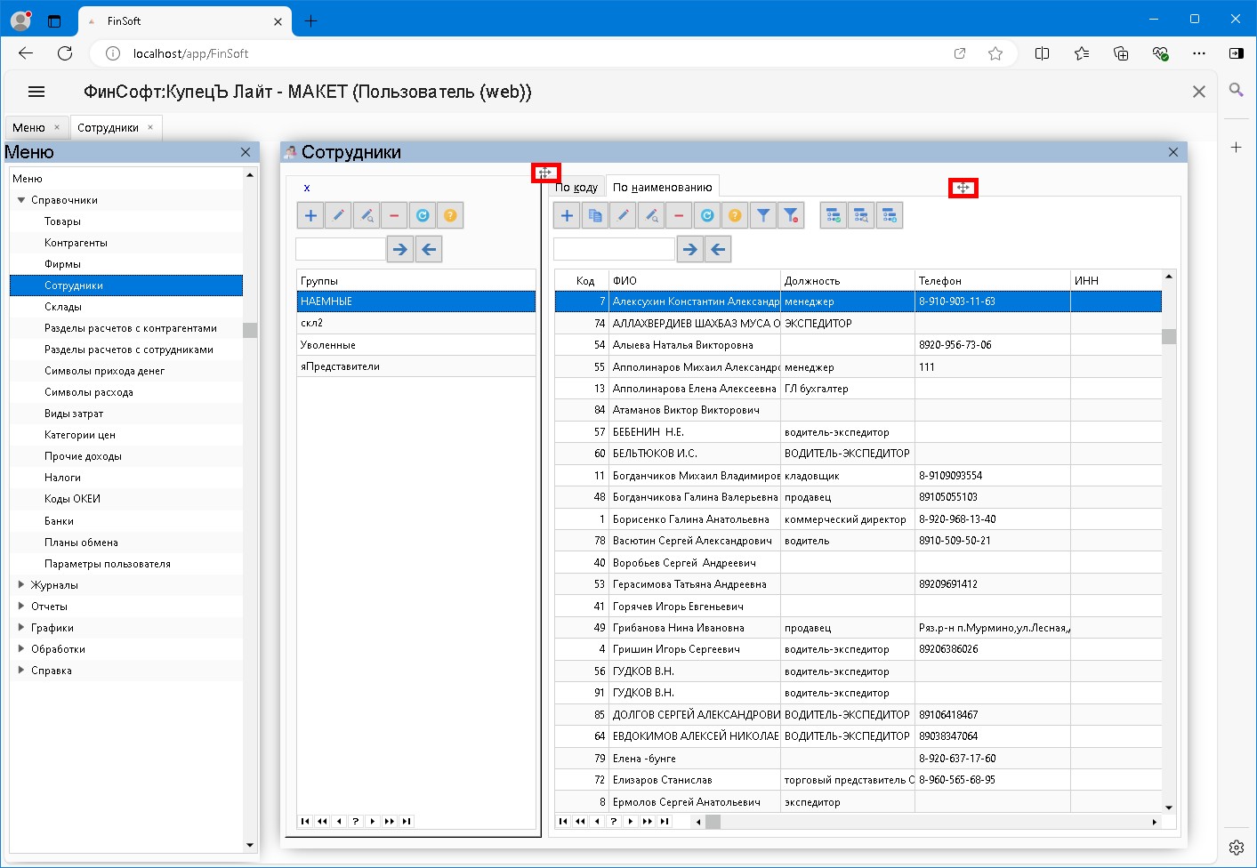Switch to the Меню document tab
The height and width of the screenshot is (868, 1257).
28,127
